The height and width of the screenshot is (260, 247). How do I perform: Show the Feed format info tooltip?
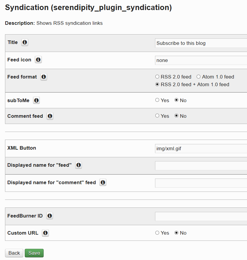point(44,77)
